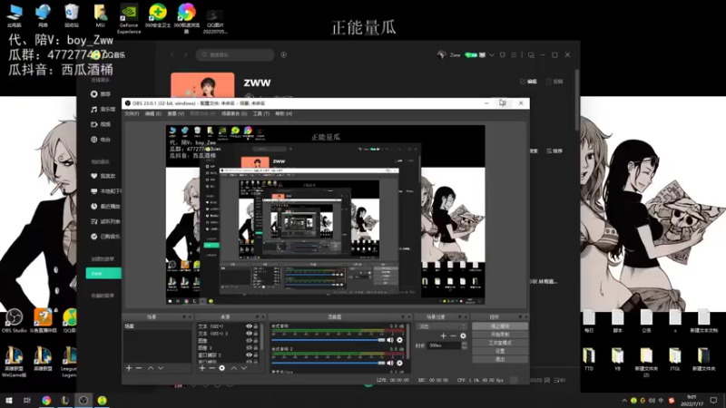The height and width of the screenshot is (408, 726).
Task: Toggle visibility of the 图像 source
Action: click(249, 341)
